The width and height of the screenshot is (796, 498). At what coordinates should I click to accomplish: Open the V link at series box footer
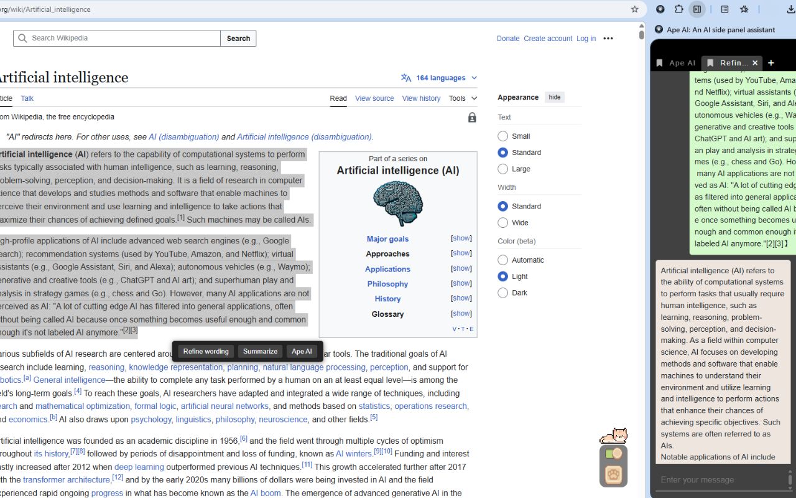(454, 329)
